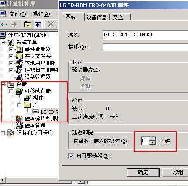Click the Back arrow toolbar icon
The height and width of the screenshot is (186, 188).
4,24
